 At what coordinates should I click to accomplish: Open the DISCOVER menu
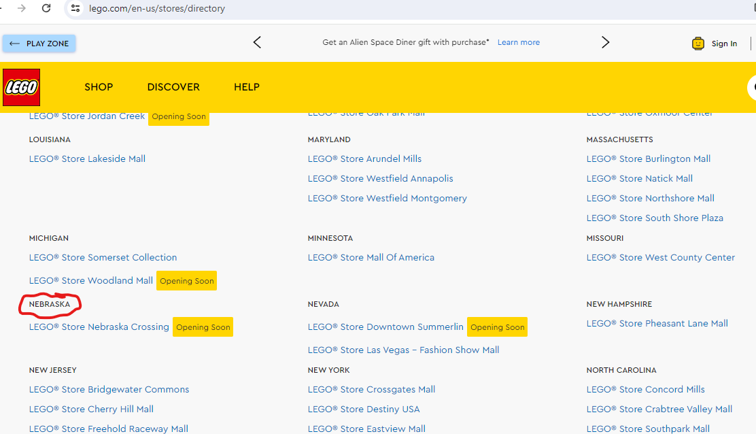coord(173,87)
